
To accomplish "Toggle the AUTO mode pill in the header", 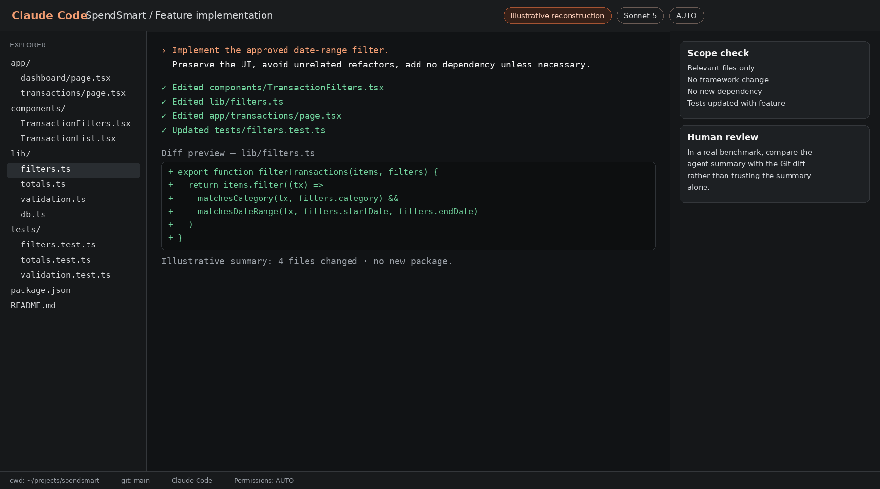I will coord(686,16).
